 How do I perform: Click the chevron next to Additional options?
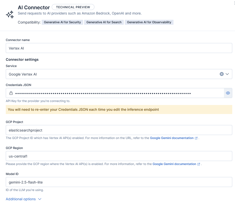pos(39,199)
